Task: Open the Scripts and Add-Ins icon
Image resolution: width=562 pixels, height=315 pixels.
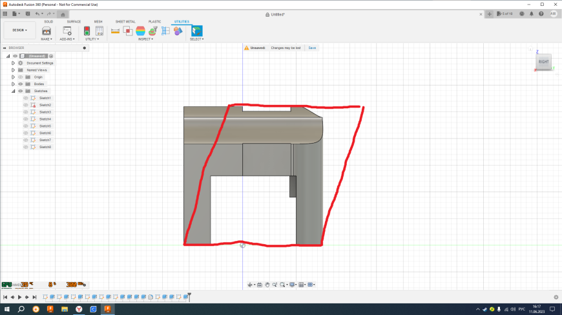Action: coord(67,31)
